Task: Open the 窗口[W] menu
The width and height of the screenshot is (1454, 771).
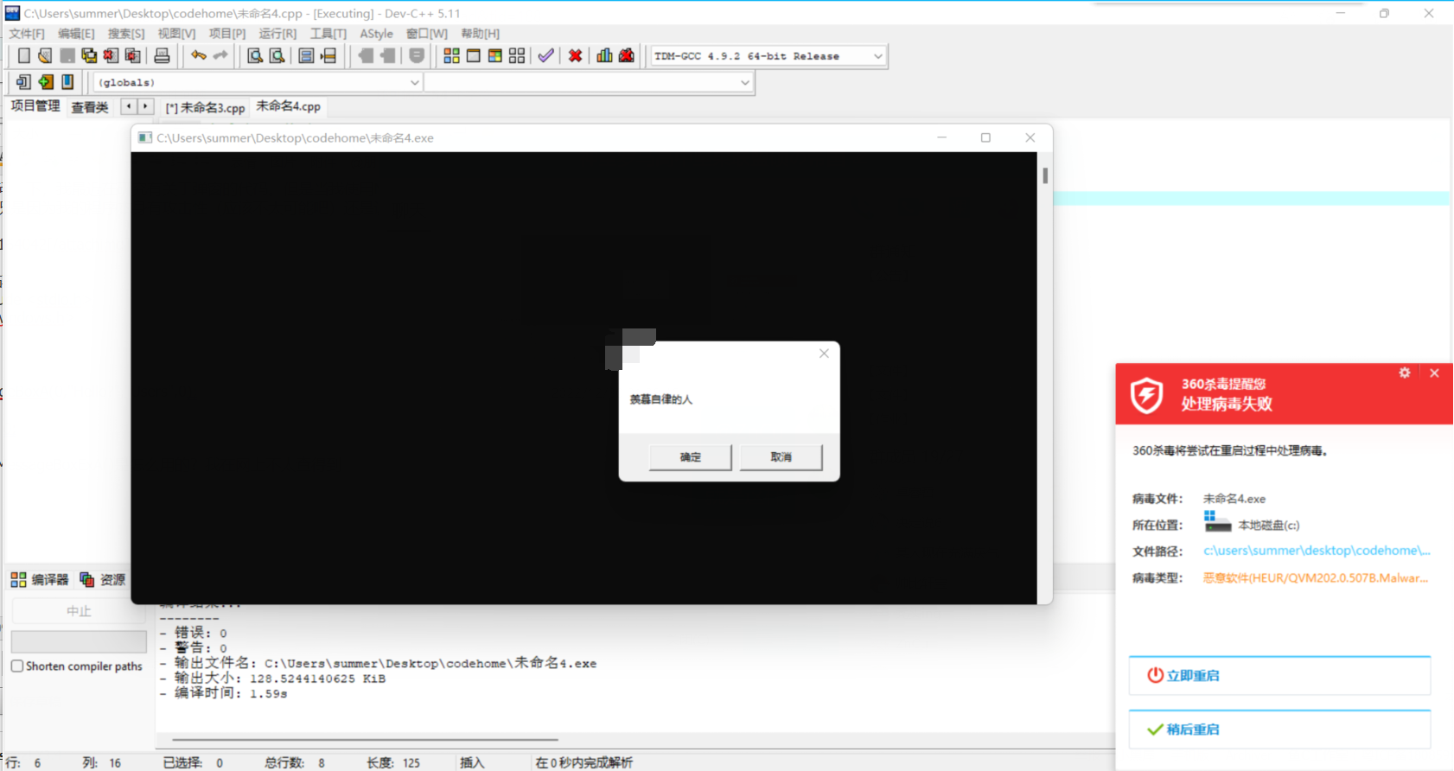Action: (x=427, y=34)
